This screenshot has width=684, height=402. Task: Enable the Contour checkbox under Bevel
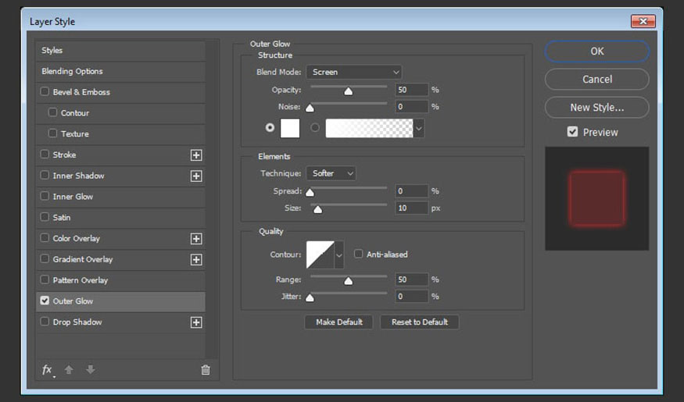[x=52, y=112]
